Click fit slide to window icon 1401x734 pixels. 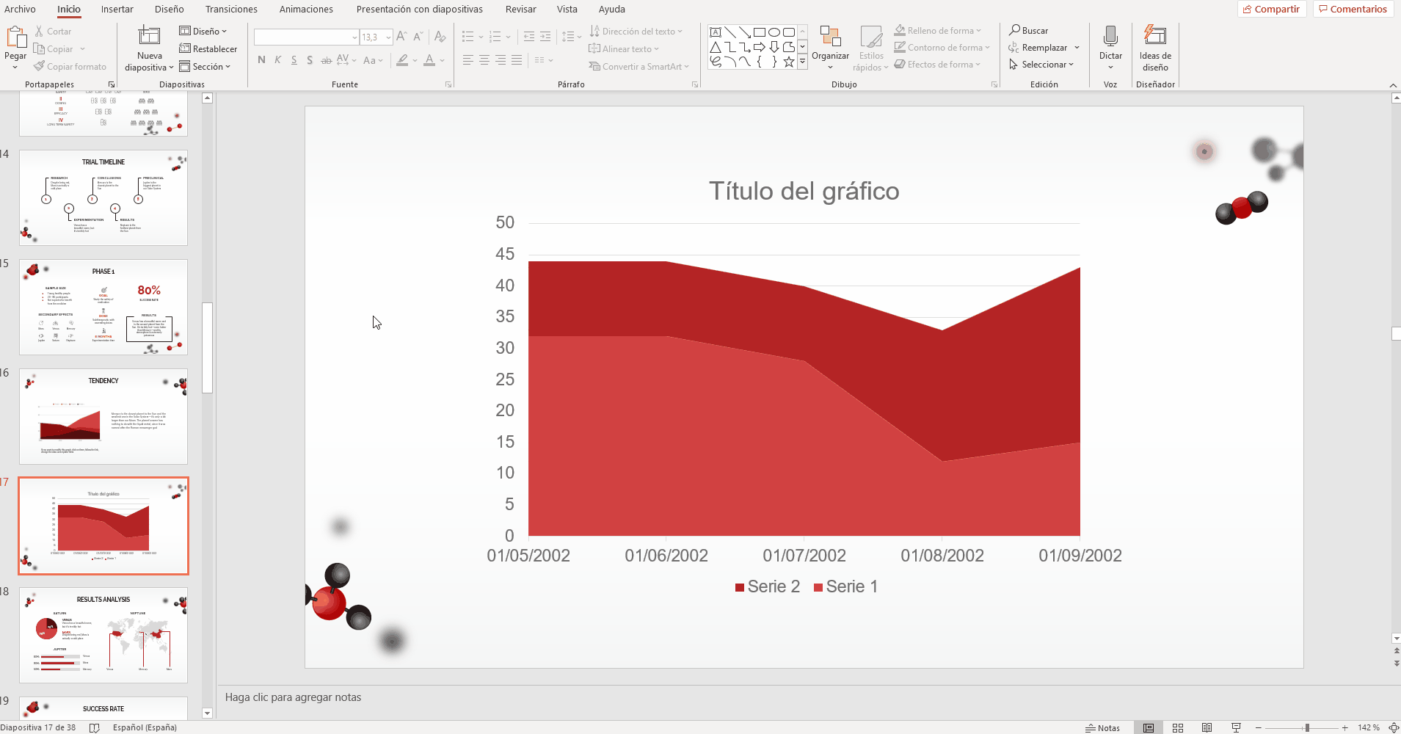[1393, 727]
